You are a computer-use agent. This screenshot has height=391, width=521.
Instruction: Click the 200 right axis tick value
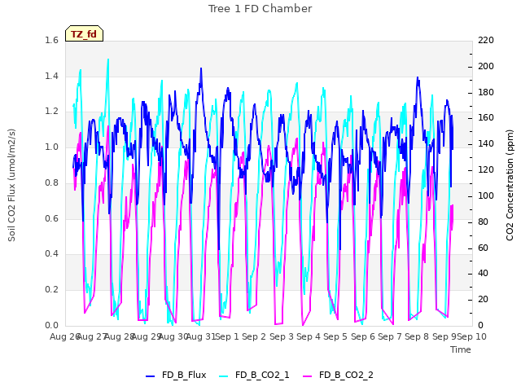(486, 66)
